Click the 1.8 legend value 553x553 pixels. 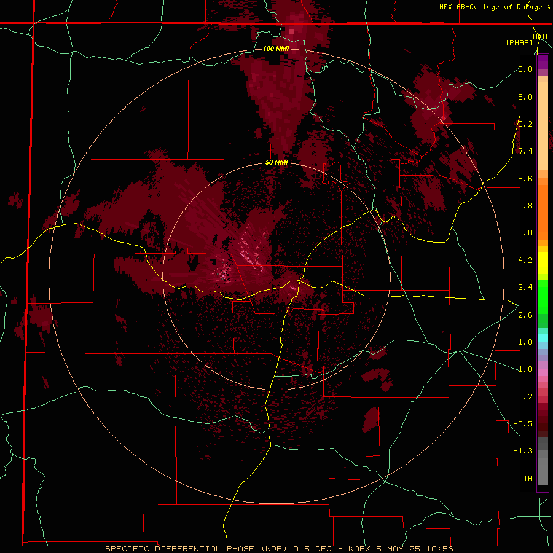(x=525, y=342)
